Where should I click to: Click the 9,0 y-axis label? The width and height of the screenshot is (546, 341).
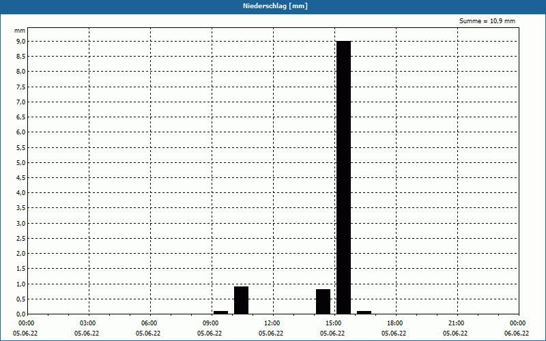pos(20,42)
